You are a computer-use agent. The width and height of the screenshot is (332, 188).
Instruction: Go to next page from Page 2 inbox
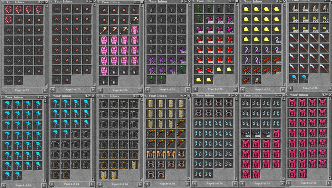click(93, 90)
